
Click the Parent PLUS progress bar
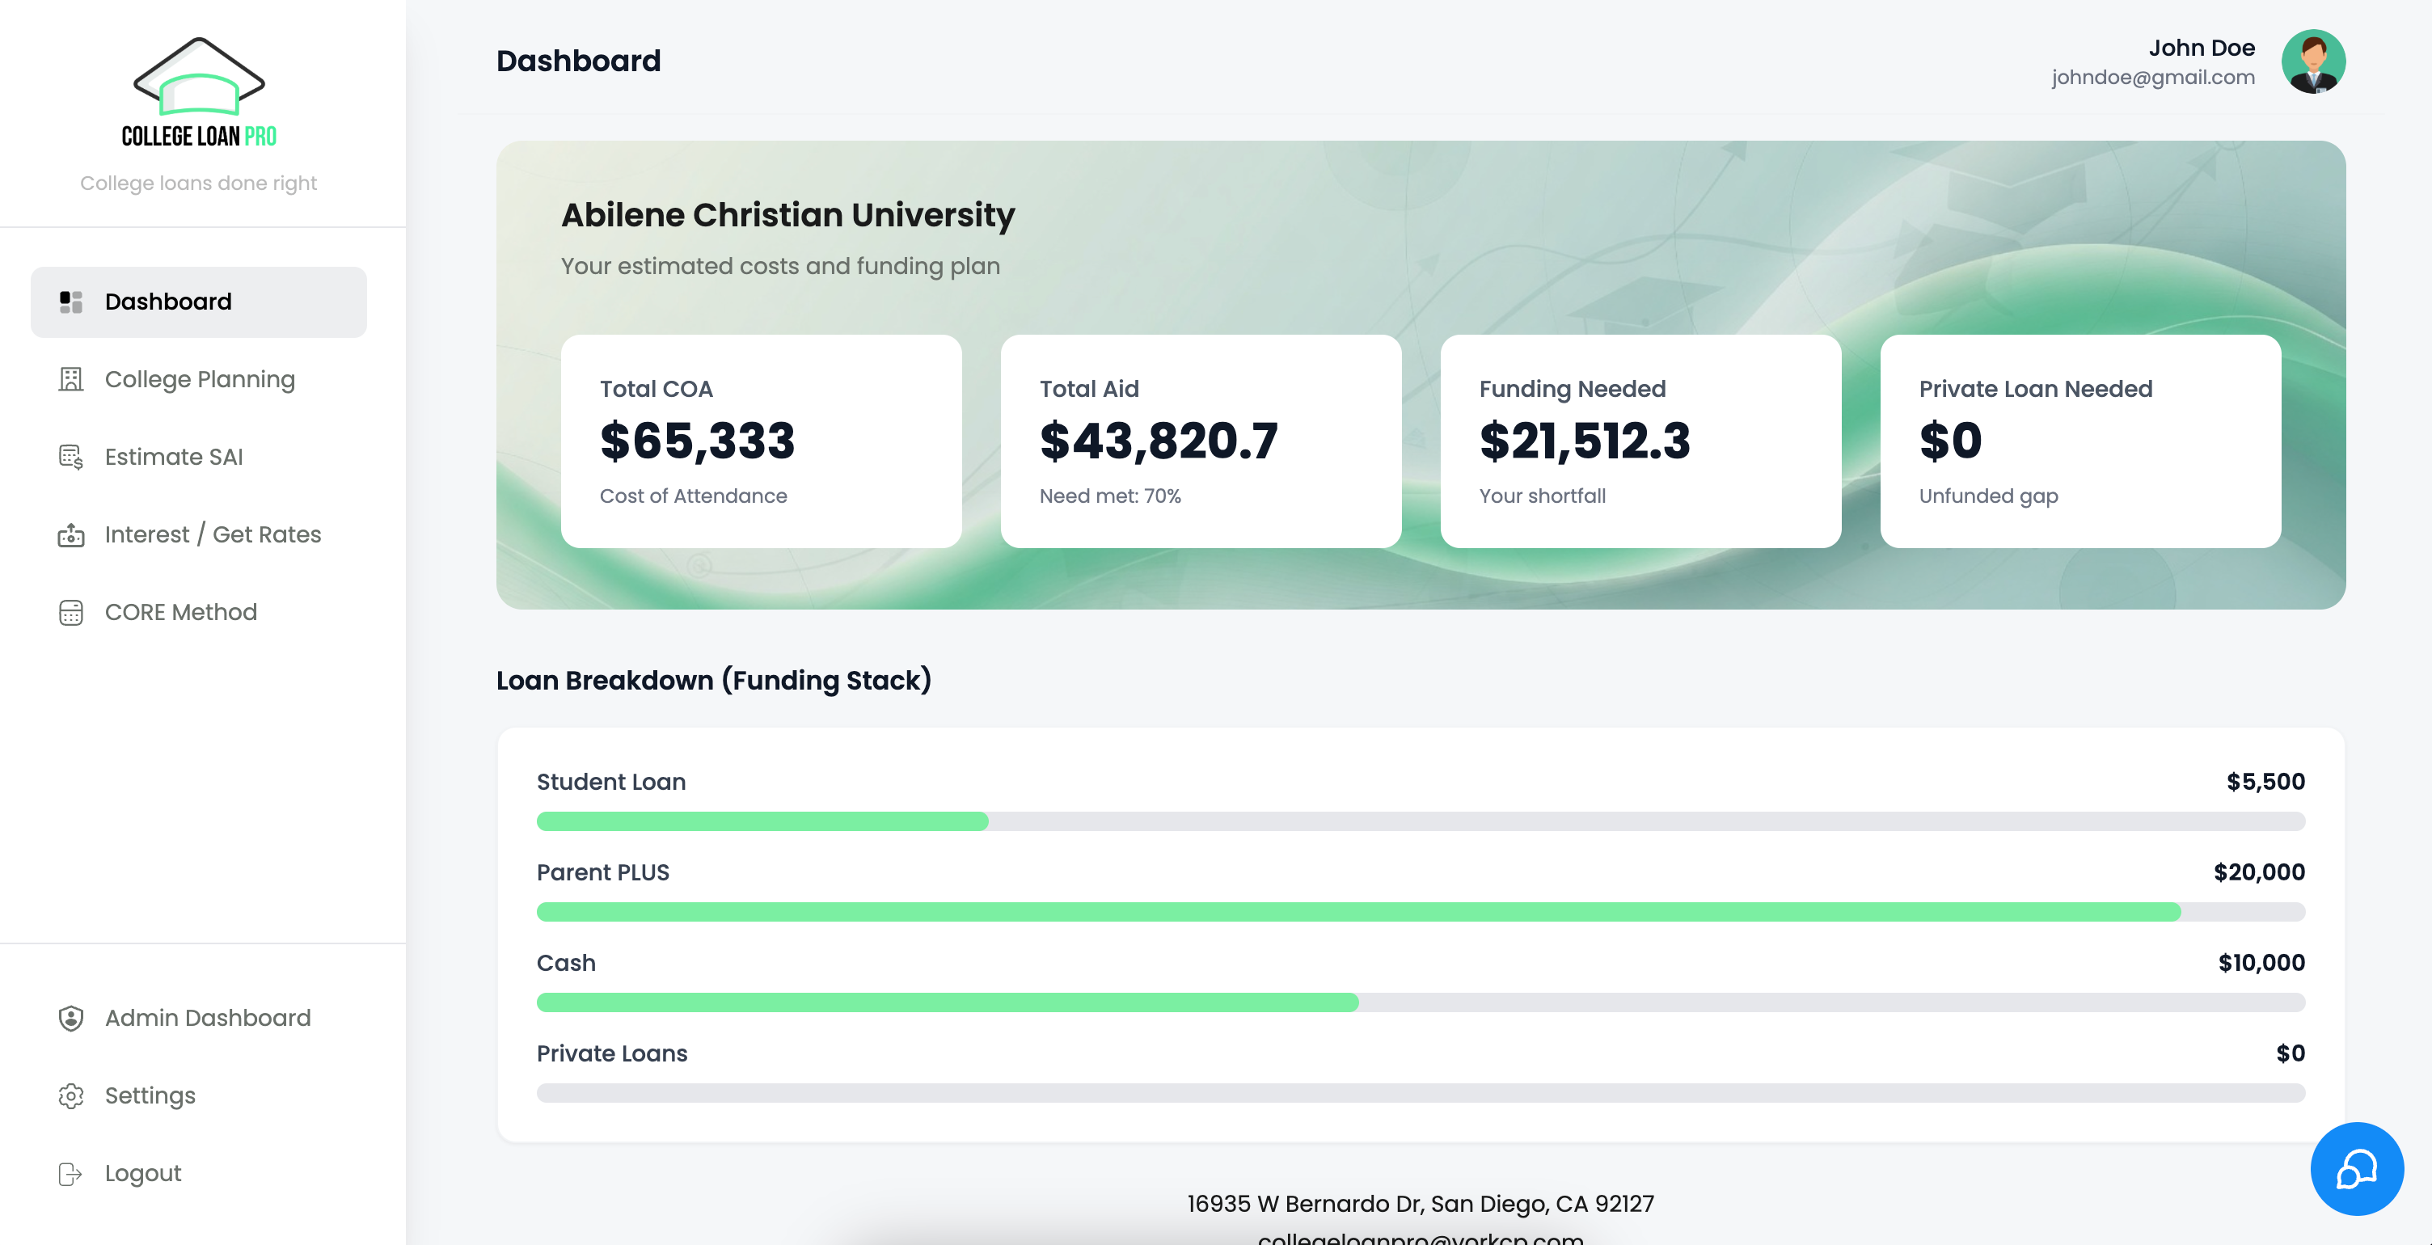tap(1420, 912)
